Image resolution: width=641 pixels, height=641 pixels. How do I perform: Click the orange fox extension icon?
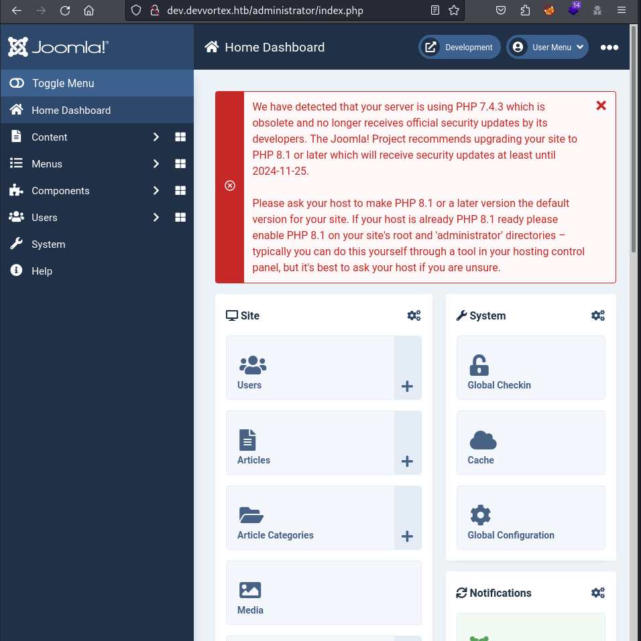click(549, 11)
